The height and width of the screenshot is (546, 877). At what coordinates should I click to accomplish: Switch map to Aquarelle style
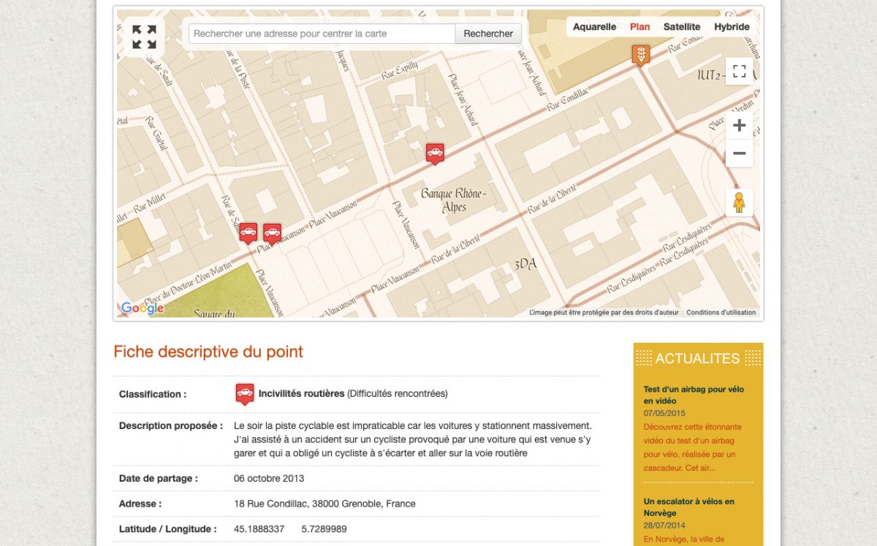[x=594, y=27]
